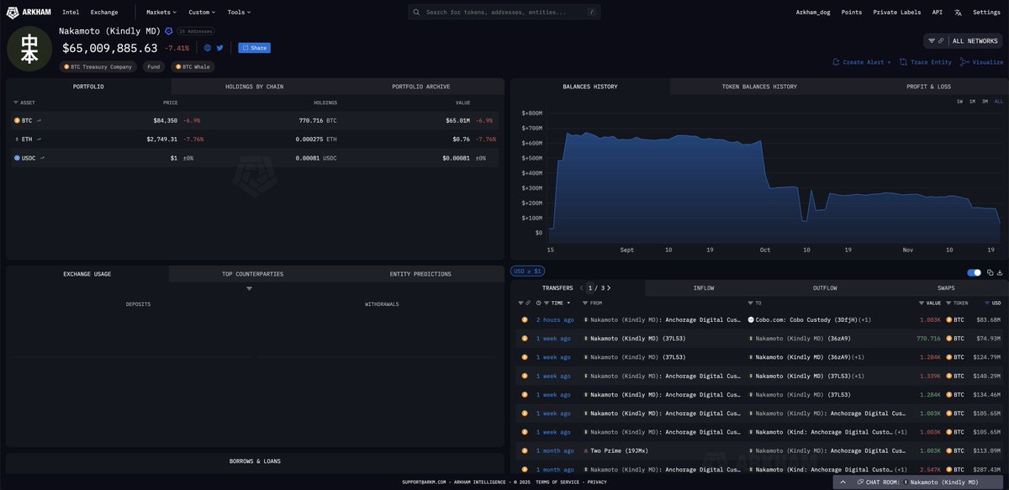Image resolution: width=1009 pixels, height=490 pixels.
Task: Click the verified badge beside Nakamoto name
Action: 168,31
